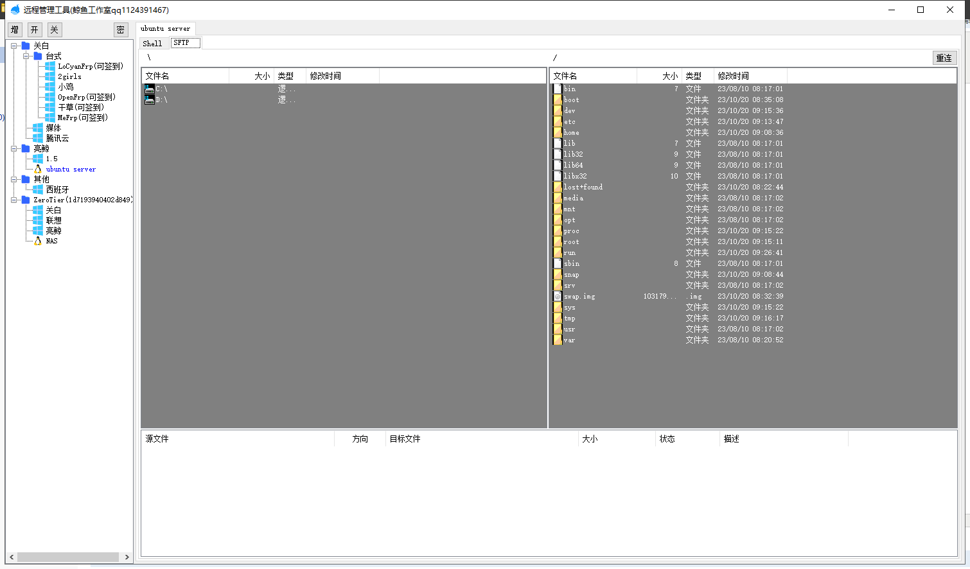Click the folder icon of remote tmp directory
Viewport: 970px width, 569px height.
click(x=558, y=318)
